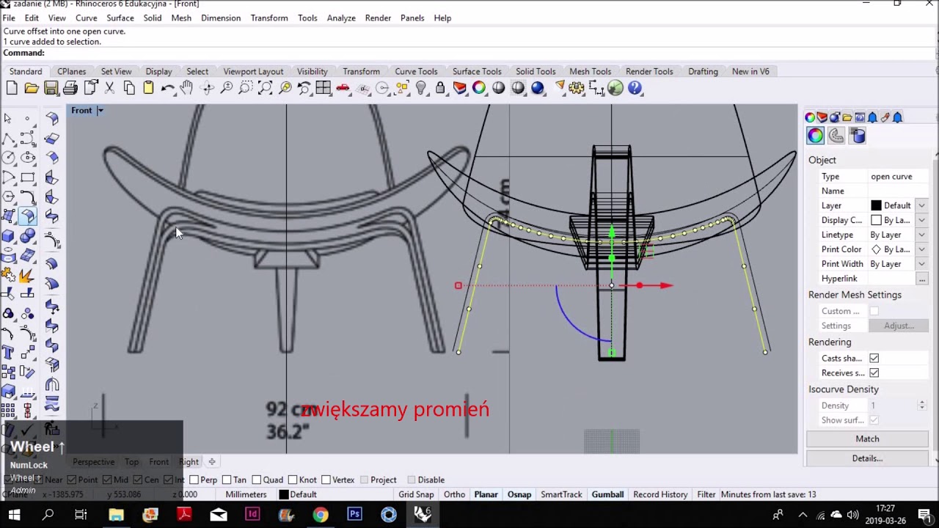Toggle the Mid osnap checkbox
Screen dimensions: 939x528
click(107, 480)
